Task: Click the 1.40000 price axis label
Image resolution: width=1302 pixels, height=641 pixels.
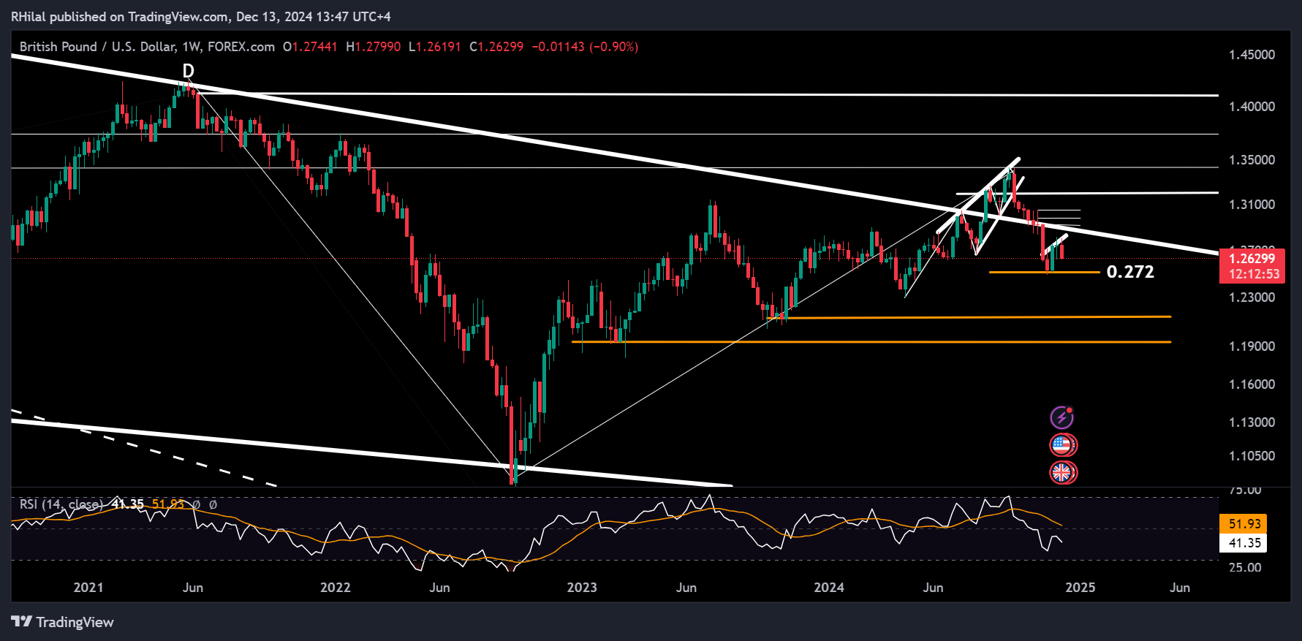Action: click(1252, 107)
